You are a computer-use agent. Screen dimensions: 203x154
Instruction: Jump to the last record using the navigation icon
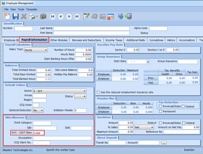[77, 17]
